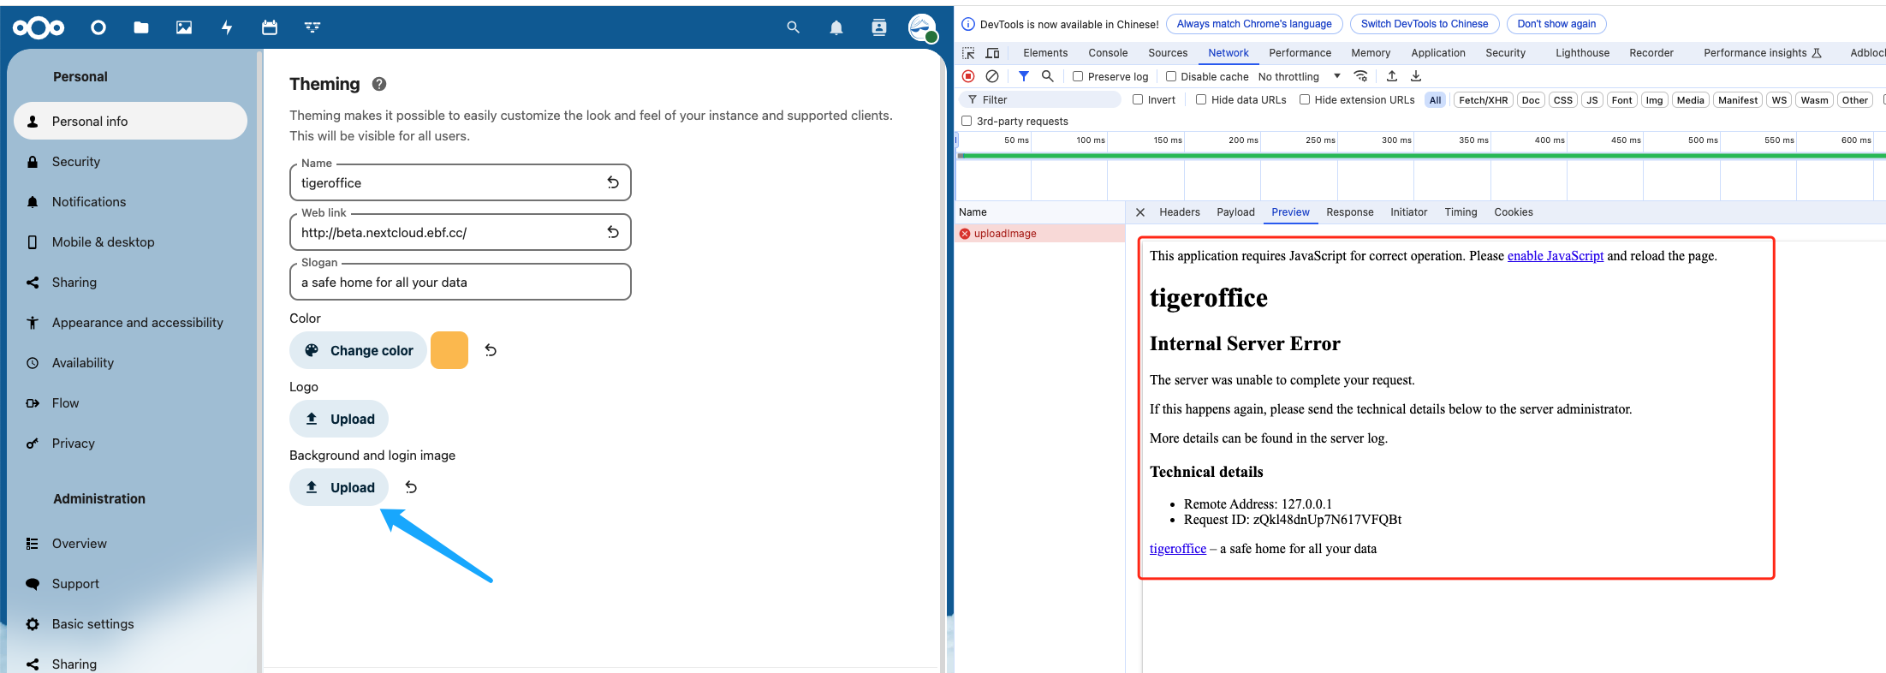Open Basic settings under Administration

[x=131, y=623]
